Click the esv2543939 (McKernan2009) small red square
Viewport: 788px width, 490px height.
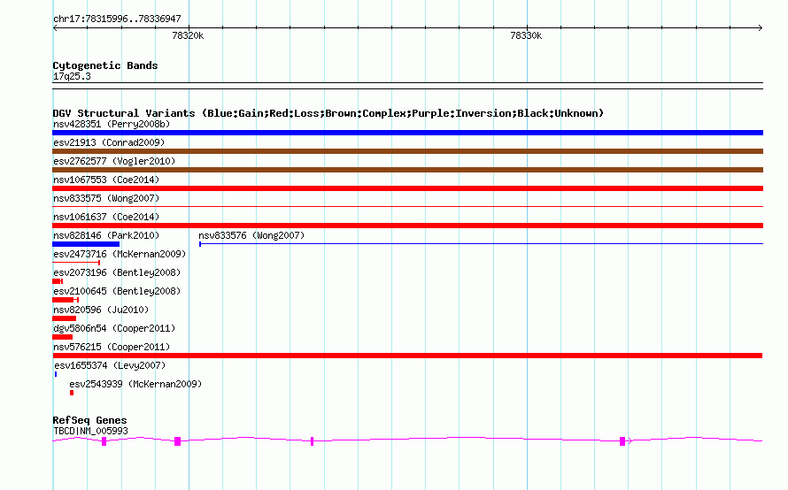pos(72,393)
